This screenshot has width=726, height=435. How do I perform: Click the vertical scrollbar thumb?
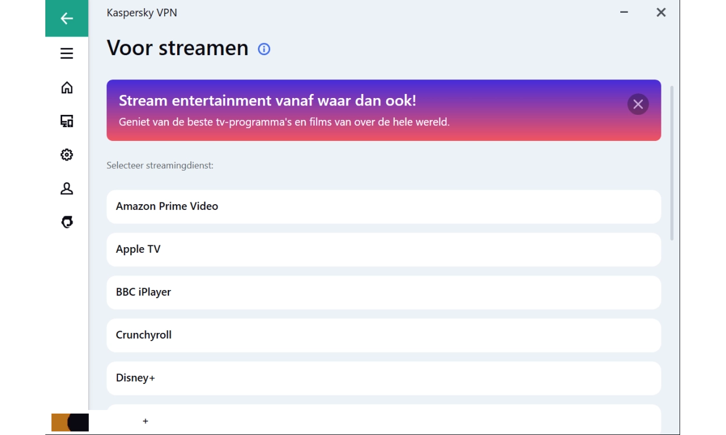[x=672, y=162]
